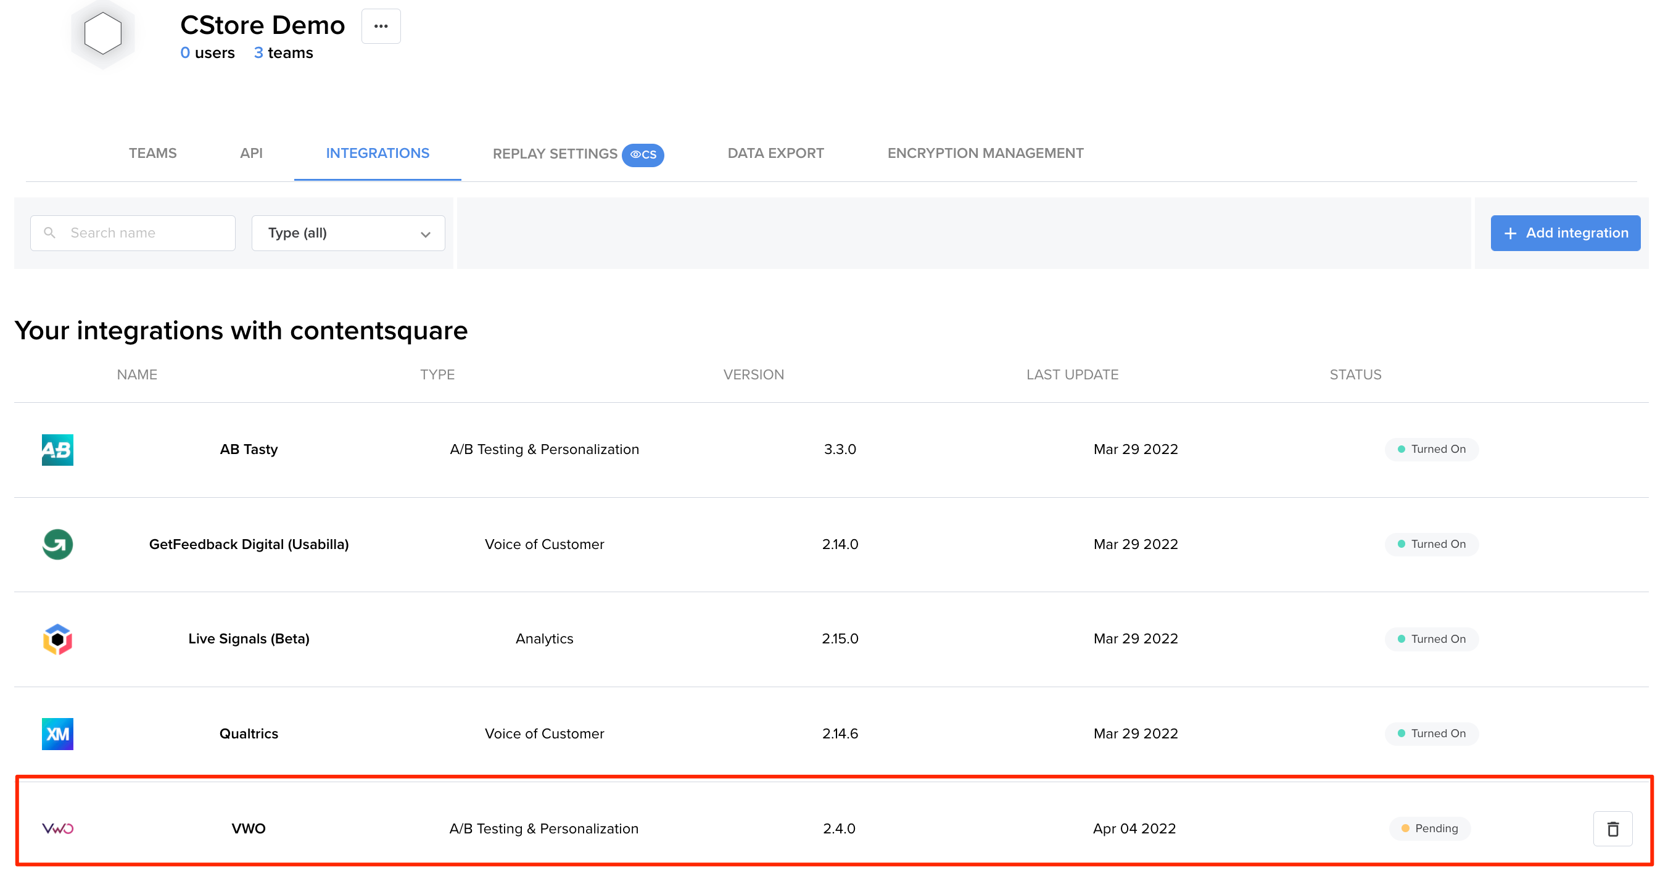Switch to the Teams tab
The width and height of the screenshot is (1668, 892).
pyautogui.click(x=153, y=154)
